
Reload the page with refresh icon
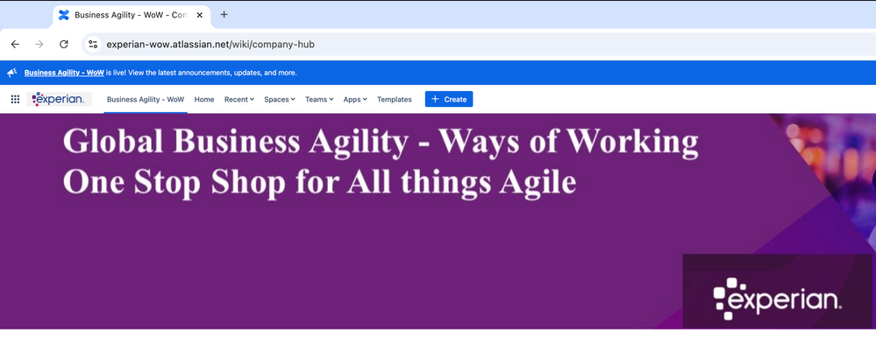click(64, 44)
